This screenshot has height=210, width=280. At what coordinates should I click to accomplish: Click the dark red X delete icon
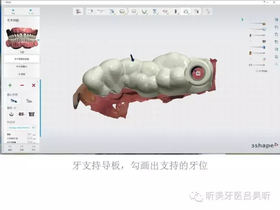pyautogui.click(x=34, y=85)
